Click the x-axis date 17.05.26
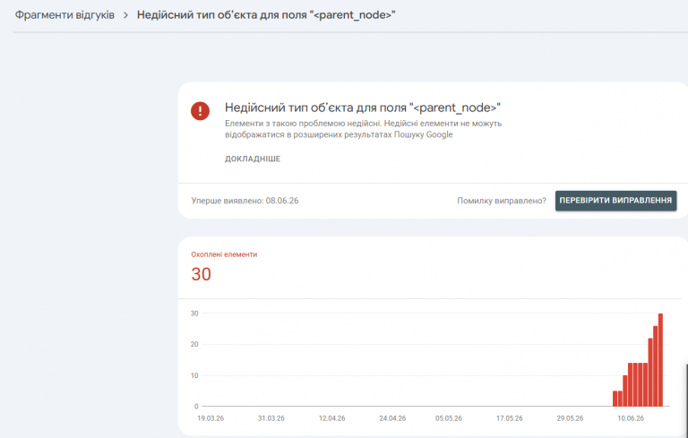This screenshot has height=438, width=688. pos(510,418)
